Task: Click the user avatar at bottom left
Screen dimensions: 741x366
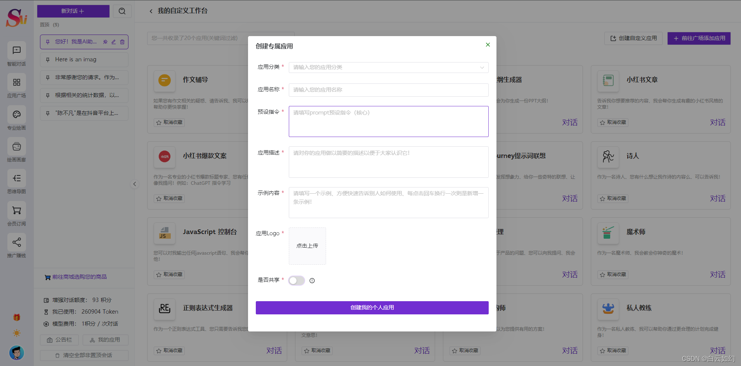Action: [x=17, y=352]
